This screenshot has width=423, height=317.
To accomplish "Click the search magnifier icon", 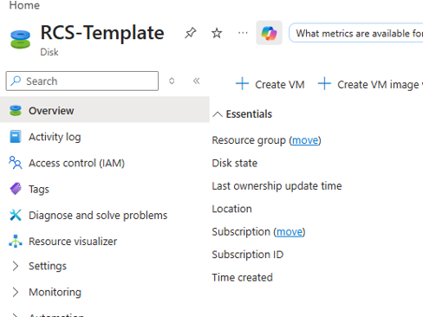I will (x=16, y=81).
